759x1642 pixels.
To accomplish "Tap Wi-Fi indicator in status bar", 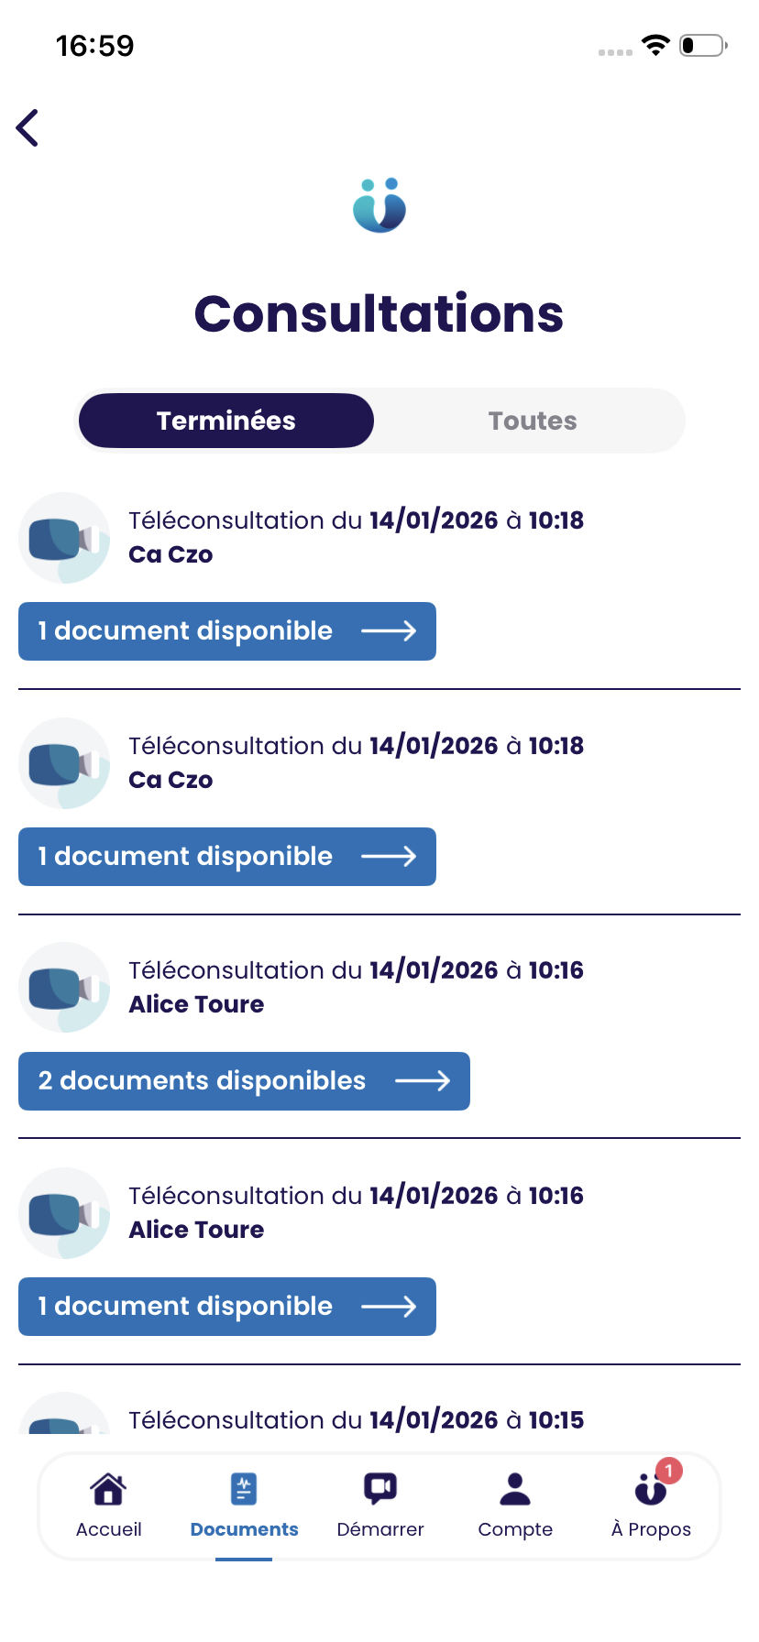I will [x=655, y=45].
